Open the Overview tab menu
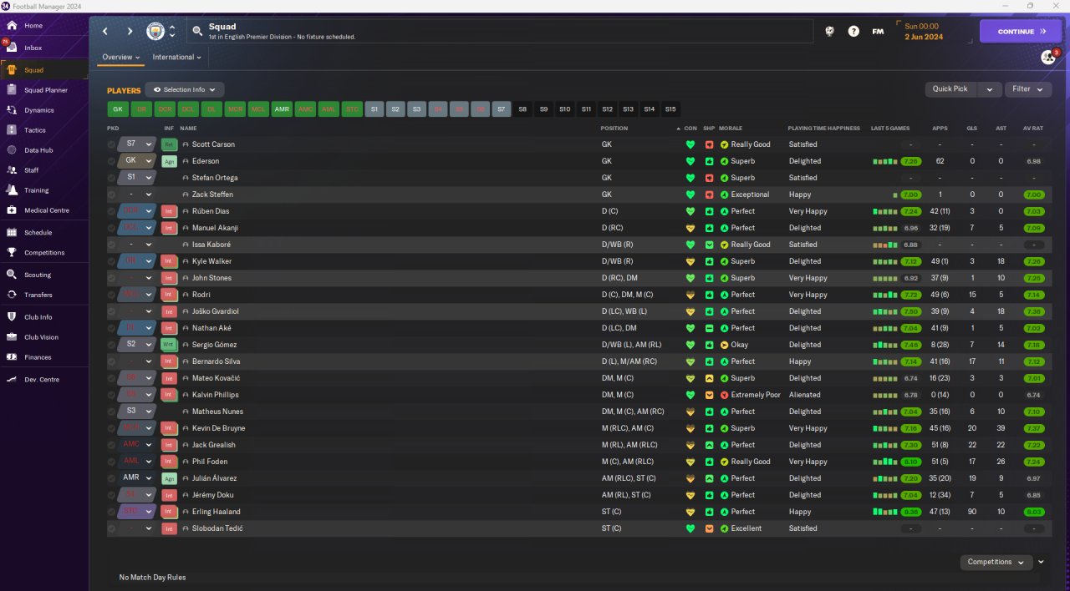The height and width of the screenshot is (591, 1070). (x=121, y=58)
